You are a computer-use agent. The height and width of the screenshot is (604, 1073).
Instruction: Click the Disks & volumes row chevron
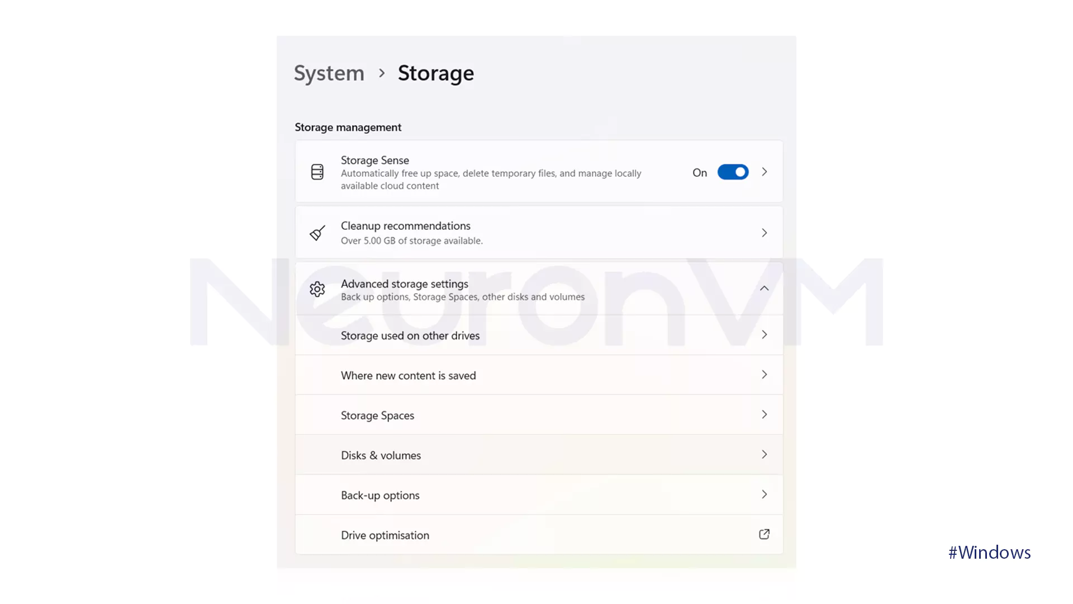(x=764, y=454)
